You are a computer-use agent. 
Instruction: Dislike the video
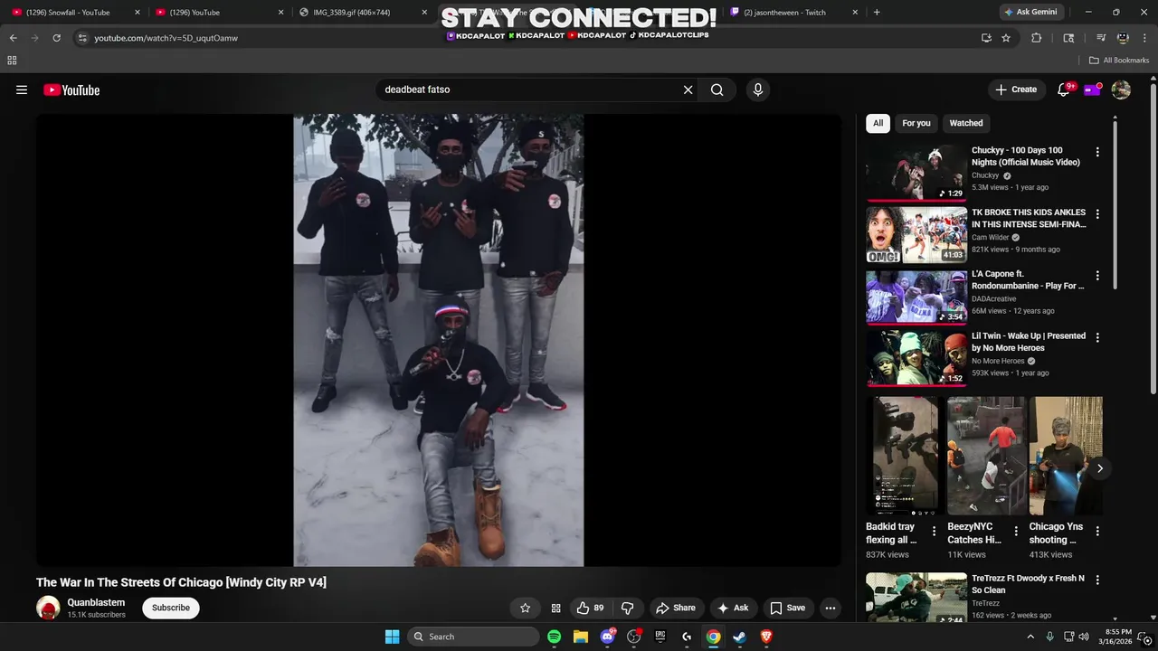coord(627,608)
